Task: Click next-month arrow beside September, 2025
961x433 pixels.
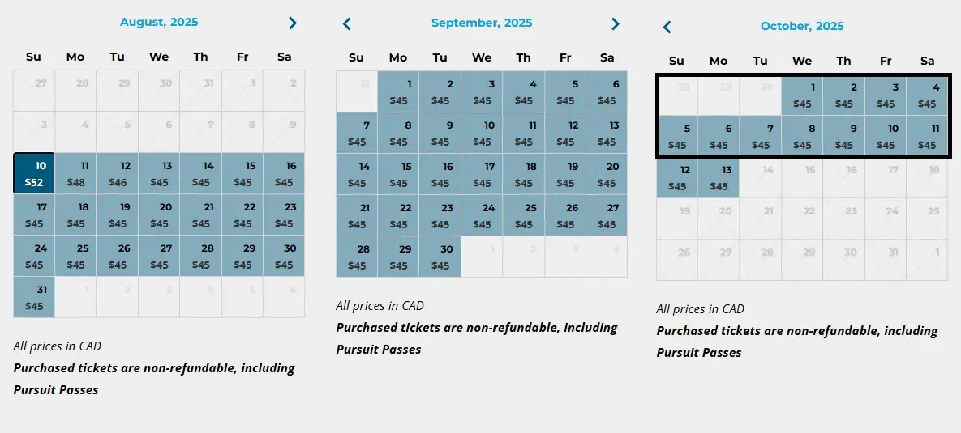Action: coord(616,23)
